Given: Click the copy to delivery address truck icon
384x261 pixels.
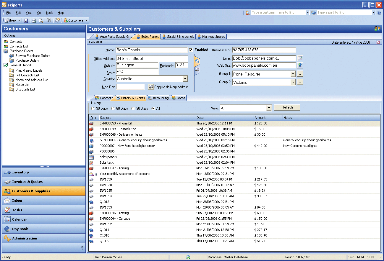Looking at the screenshot, I should pos(151,87).
